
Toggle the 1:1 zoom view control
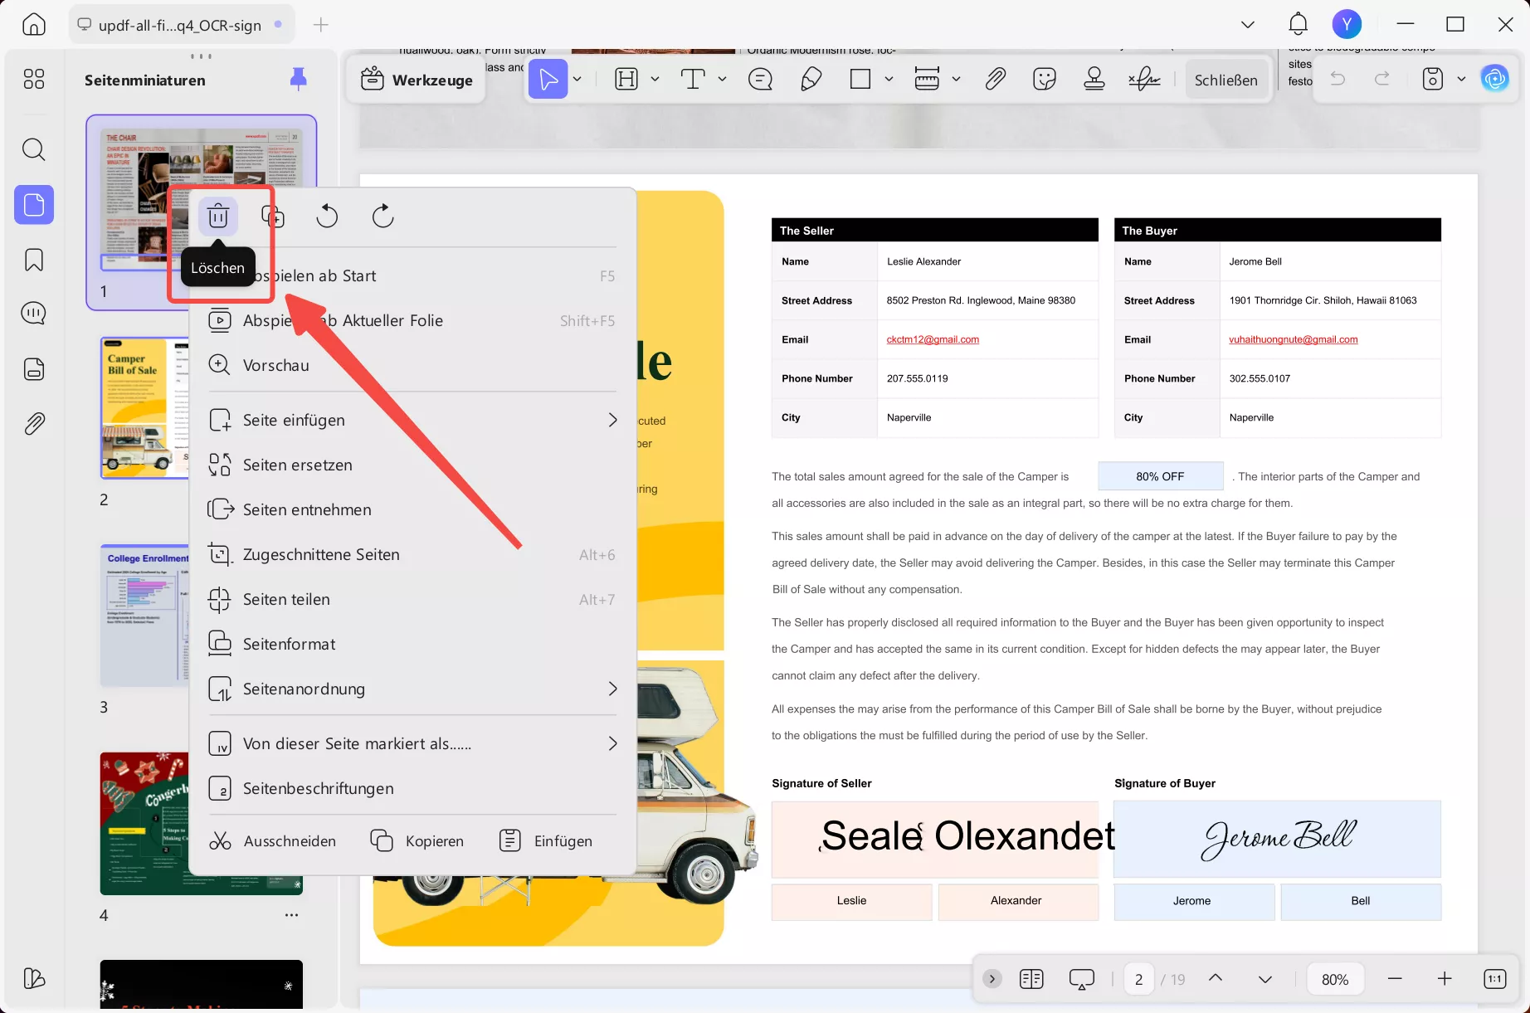(1493, 978)
